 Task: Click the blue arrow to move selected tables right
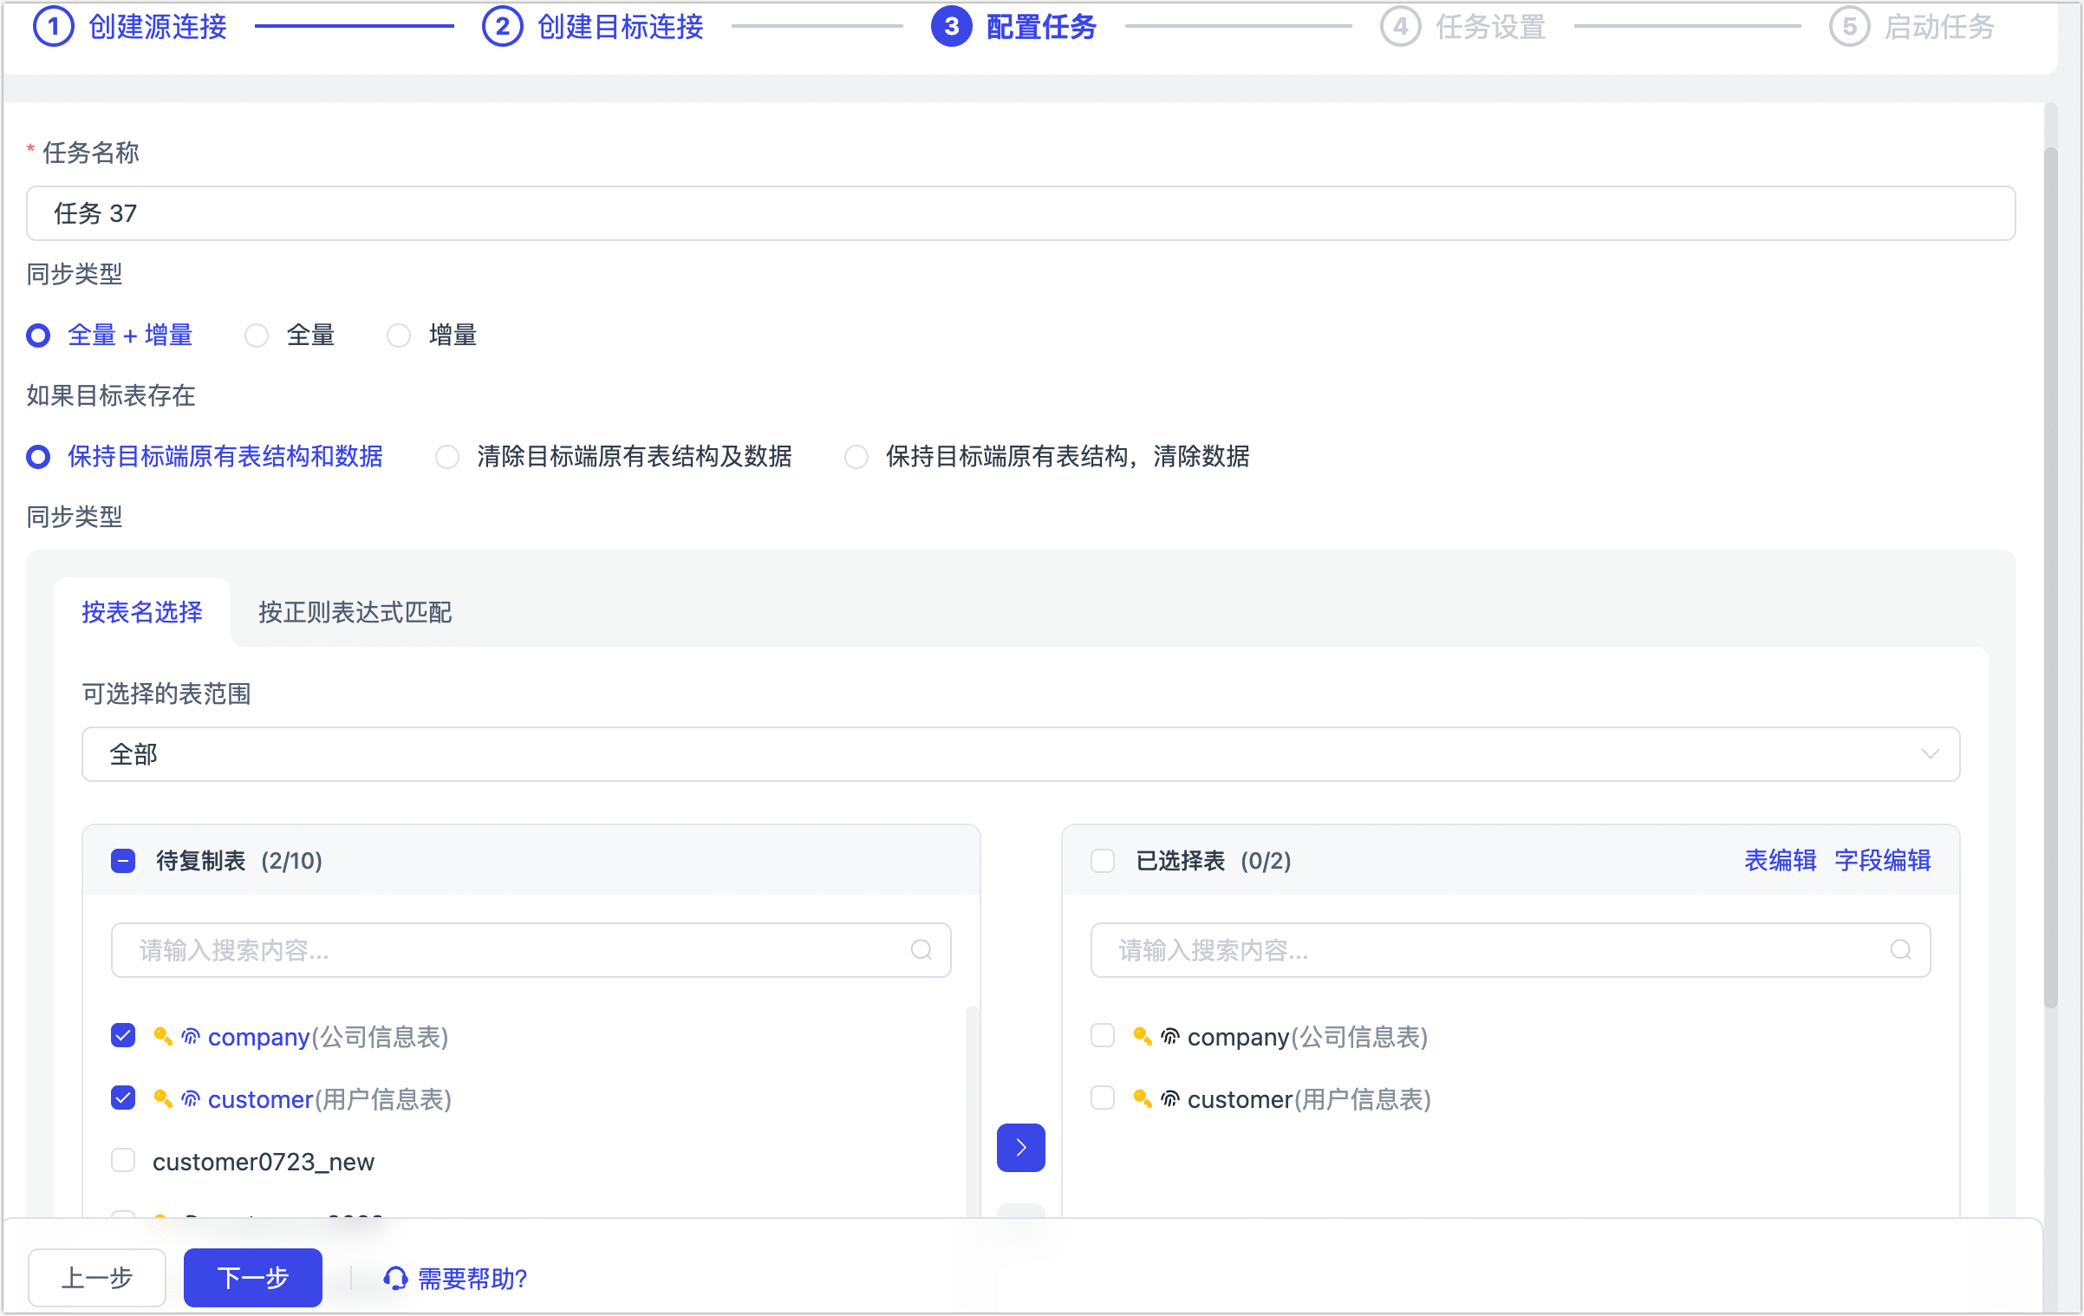[x=1021, y=1147]
